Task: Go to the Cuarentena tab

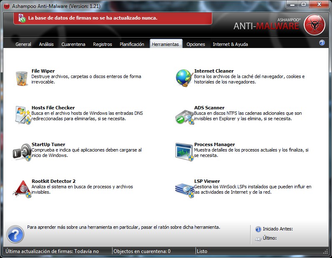Action: (73, 44)
